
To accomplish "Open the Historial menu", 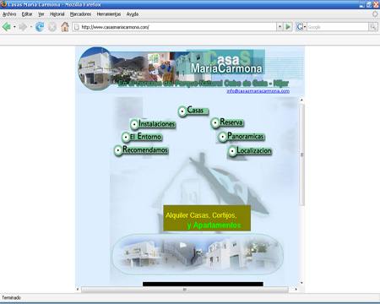I will coord(57,14).
